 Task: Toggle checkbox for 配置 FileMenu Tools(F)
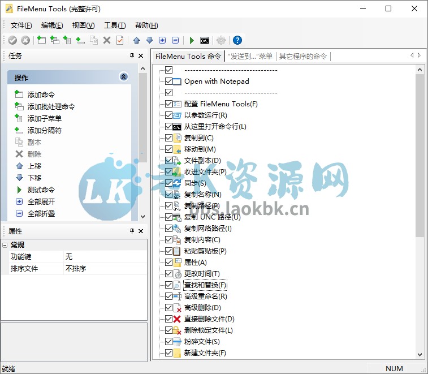coord(168,104)
